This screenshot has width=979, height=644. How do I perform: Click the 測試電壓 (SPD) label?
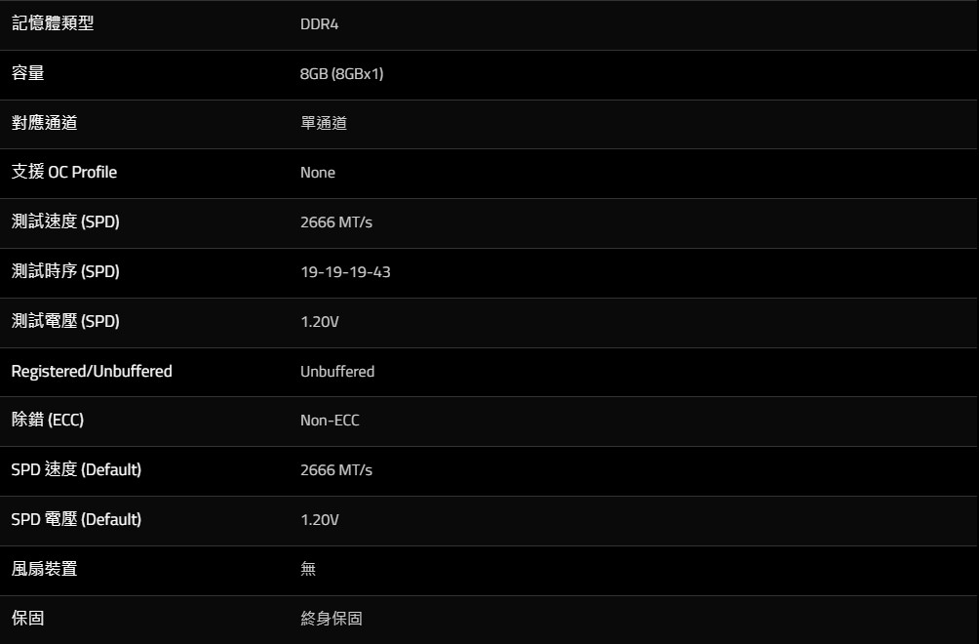tap(65, 321)
